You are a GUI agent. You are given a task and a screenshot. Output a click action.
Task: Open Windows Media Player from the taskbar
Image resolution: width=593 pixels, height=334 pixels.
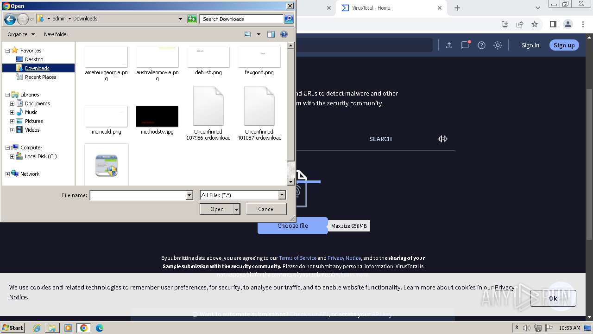tap(68, 328)
